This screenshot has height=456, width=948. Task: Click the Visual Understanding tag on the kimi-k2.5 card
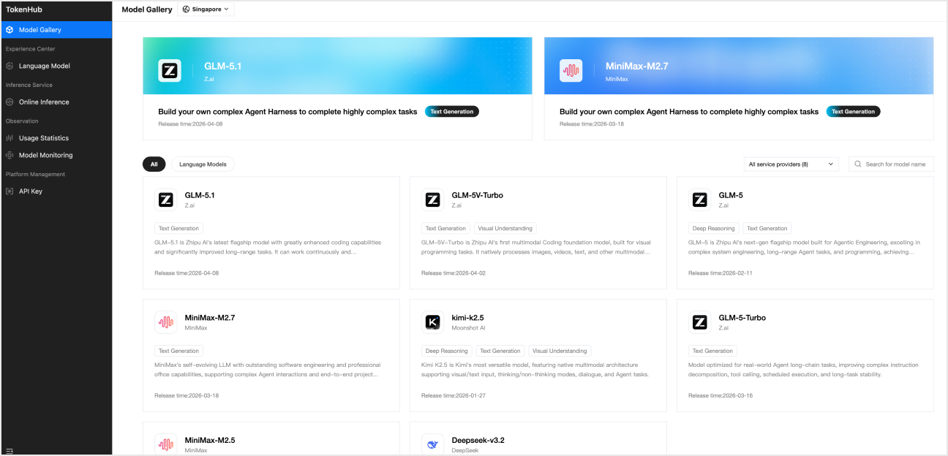560,351
